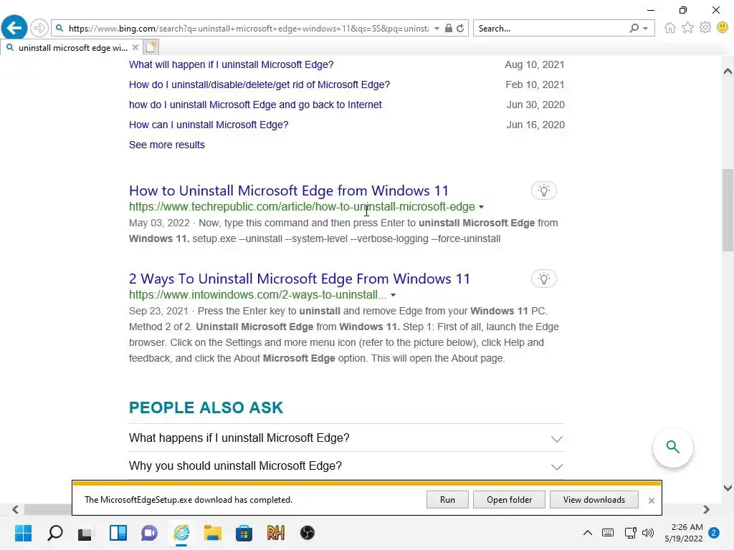Click the touch keyboard tray icon

[608, 533]
